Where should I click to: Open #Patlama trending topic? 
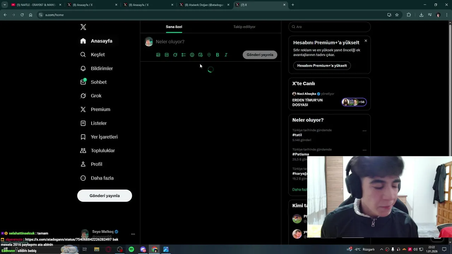click(301, 154)
